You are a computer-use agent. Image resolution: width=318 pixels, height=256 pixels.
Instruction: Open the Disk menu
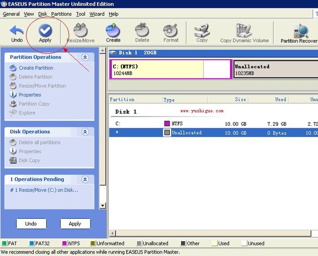point(43,14)
